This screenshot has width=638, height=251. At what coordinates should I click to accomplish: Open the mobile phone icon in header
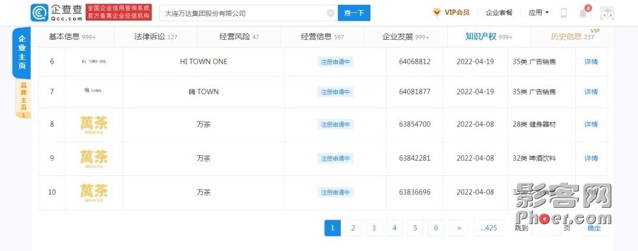pos(564,13)
